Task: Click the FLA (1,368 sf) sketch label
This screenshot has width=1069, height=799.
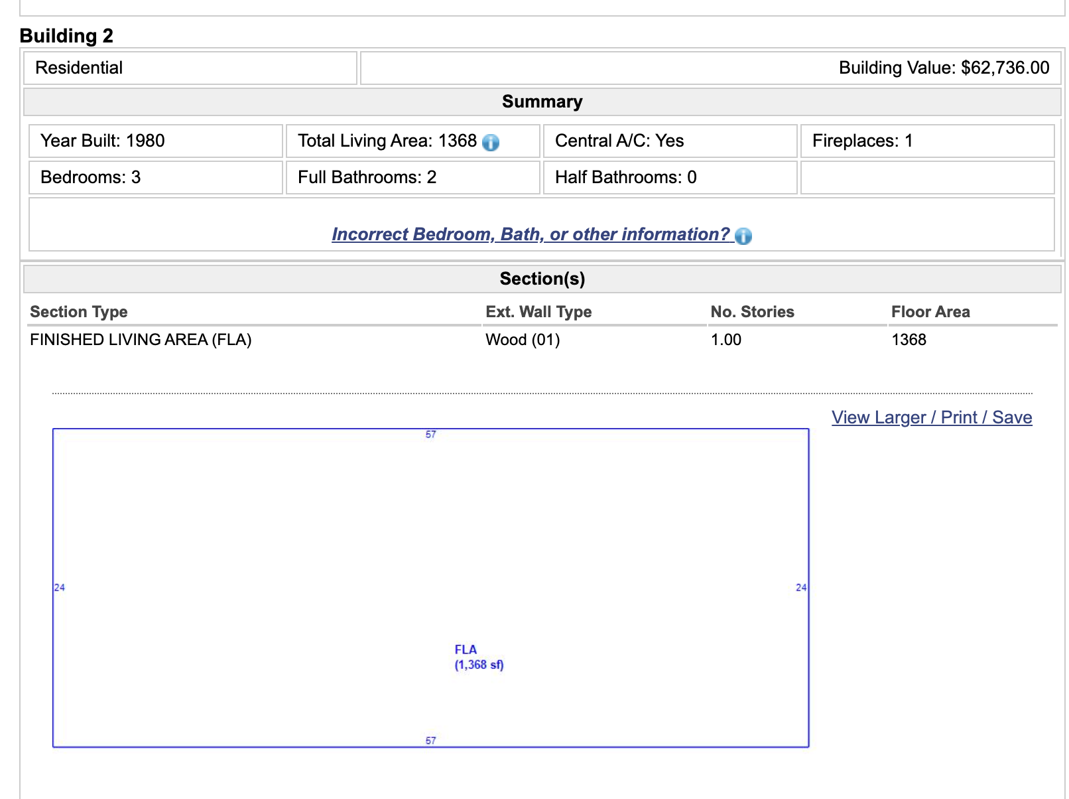Action: click(x=478, y=657)
